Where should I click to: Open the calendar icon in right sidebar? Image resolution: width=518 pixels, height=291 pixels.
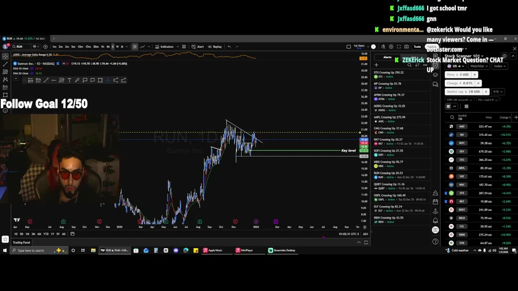(435, 202)
